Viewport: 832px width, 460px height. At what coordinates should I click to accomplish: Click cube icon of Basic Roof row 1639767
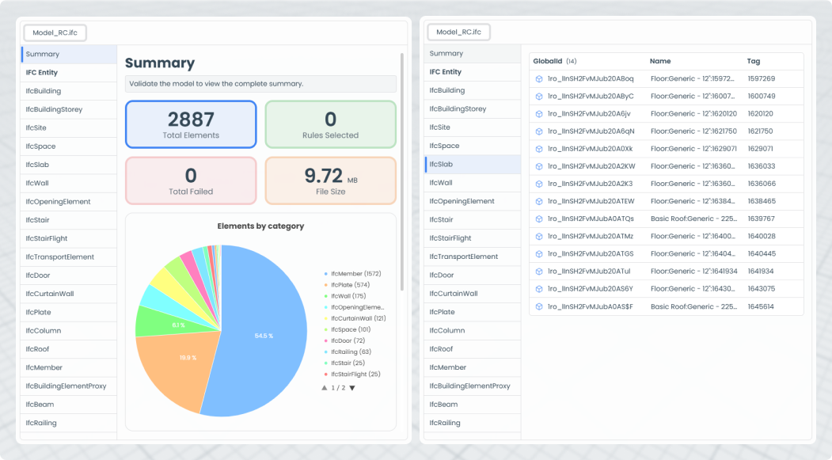click(538, 219)
